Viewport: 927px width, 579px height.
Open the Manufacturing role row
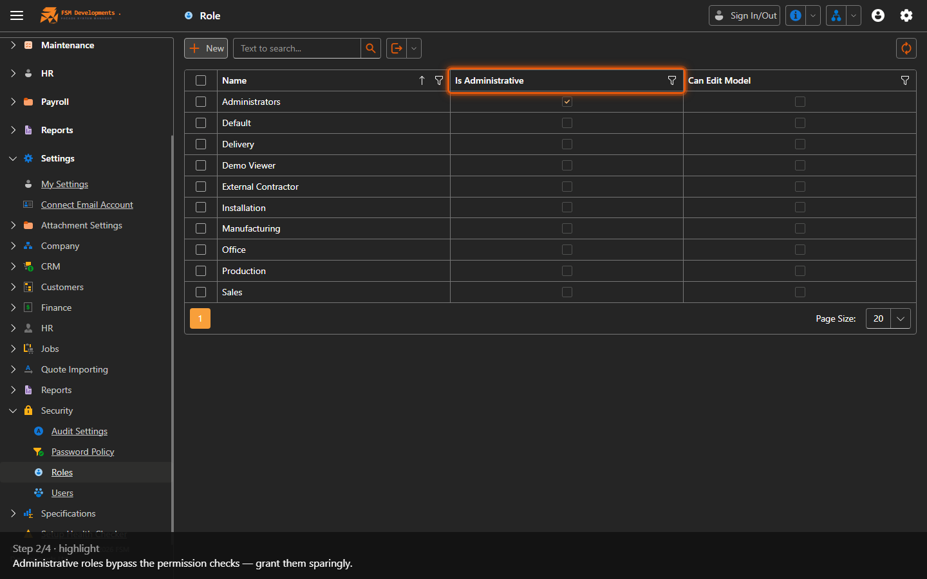click(x=550, y=228)
